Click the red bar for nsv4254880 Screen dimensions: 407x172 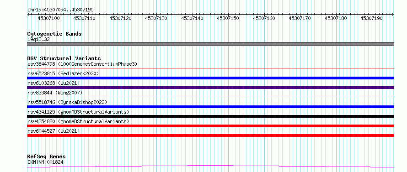tap(210, 126)
